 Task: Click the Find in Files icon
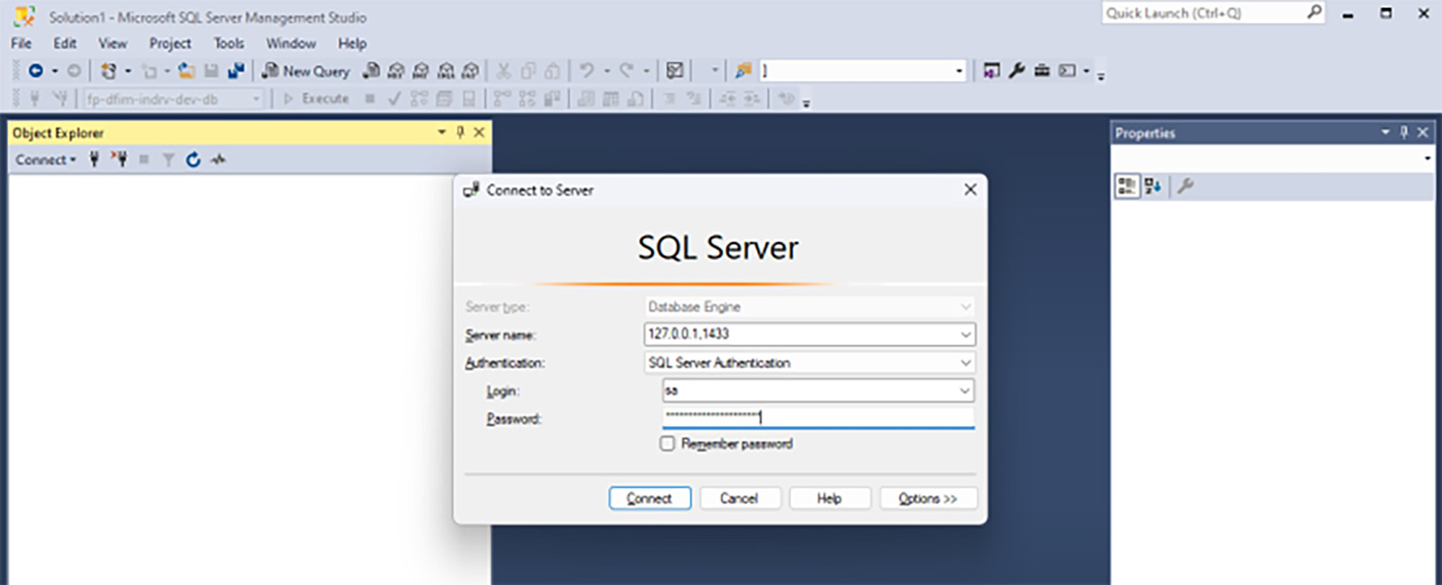click(x=743, y=71)
